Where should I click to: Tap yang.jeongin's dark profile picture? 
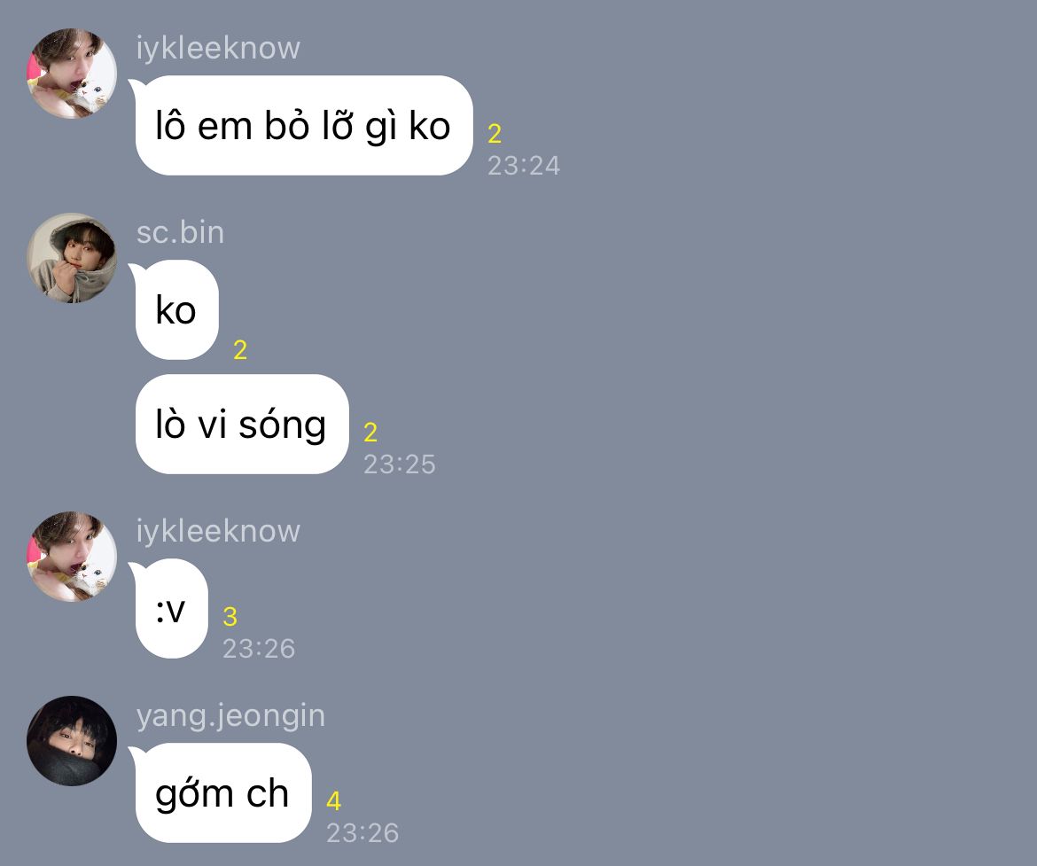pos(72,741)
